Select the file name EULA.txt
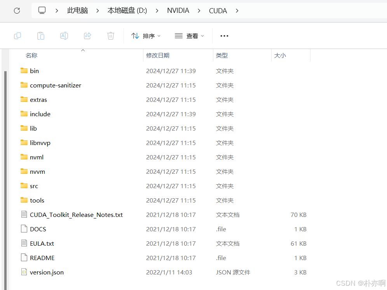Image resolution: width=387 pixels, height=290 pixels. point(42,244)
